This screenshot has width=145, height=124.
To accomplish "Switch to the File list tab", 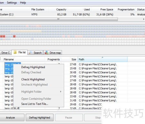I will click(x=20, y=52).
